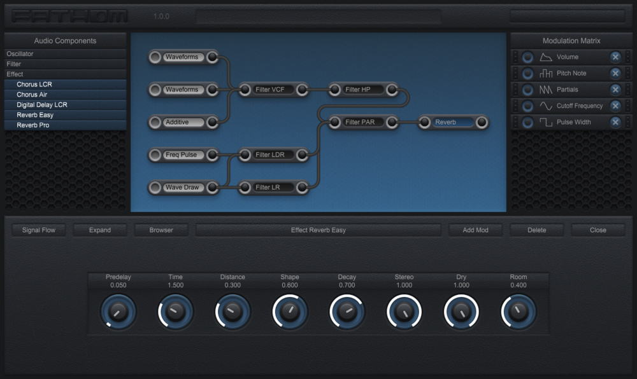Toggle the Pitch Note modulation enable circle
The width and height of the screenshot is (637, 379).
tap(527, 73)
